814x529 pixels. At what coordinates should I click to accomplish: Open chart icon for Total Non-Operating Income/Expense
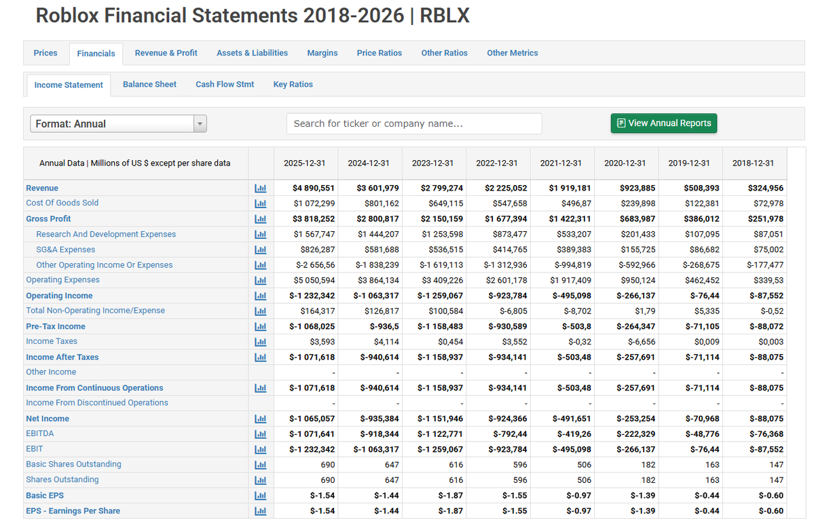pos(261,311)
